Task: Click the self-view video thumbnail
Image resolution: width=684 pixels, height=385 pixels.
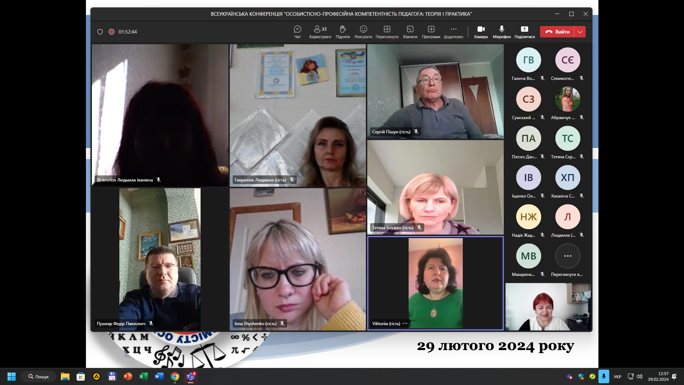Action: pyautogui.click(x=548, y=307)
